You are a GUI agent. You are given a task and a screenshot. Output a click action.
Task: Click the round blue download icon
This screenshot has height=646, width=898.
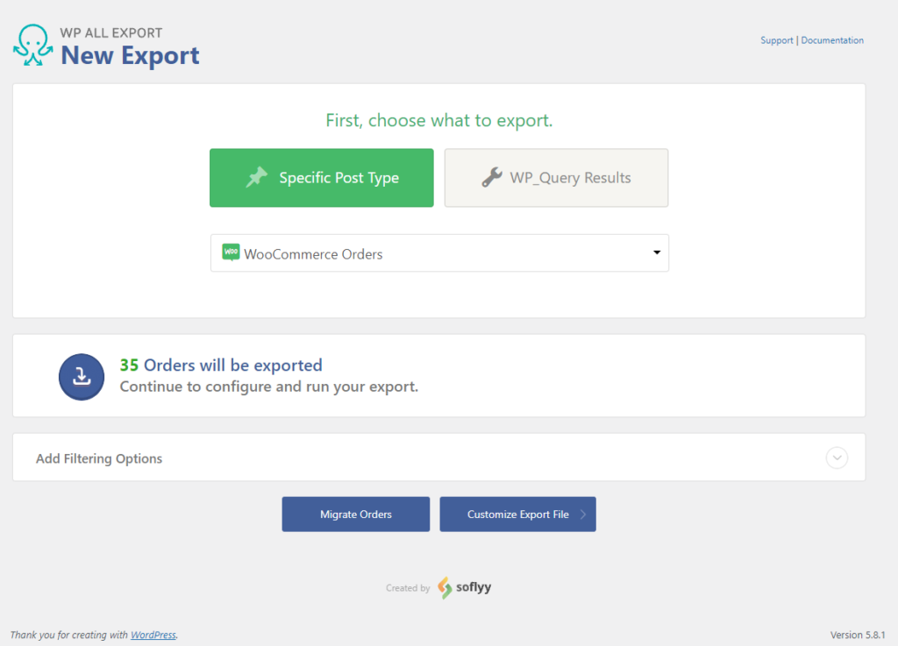click(x=82, y=377)
